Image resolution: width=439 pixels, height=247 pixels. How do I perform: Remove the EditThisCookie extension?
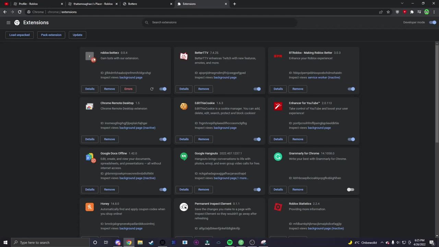pos(203,139)
